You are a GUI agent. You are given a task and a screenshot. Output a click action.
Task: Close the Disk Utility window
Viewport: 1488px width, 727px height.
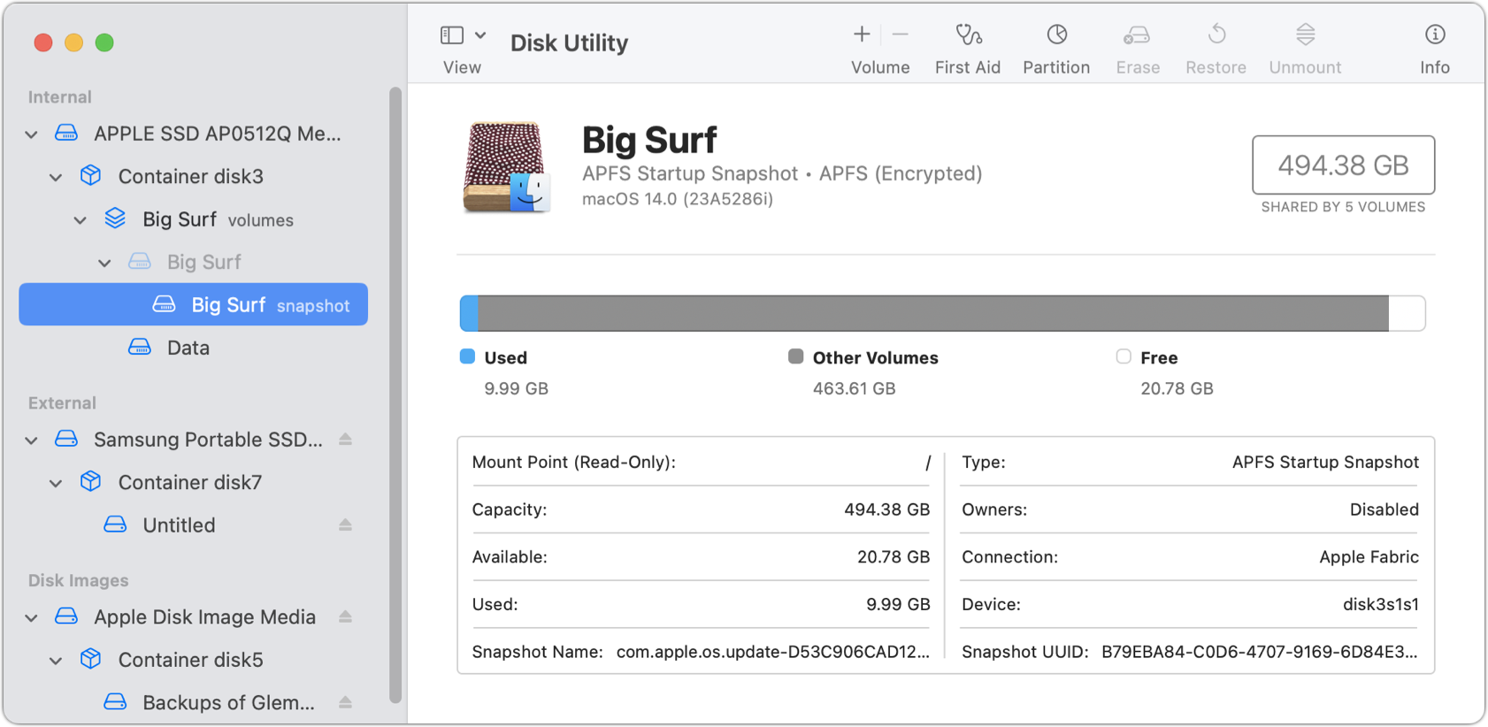click(x=43, y=42)
